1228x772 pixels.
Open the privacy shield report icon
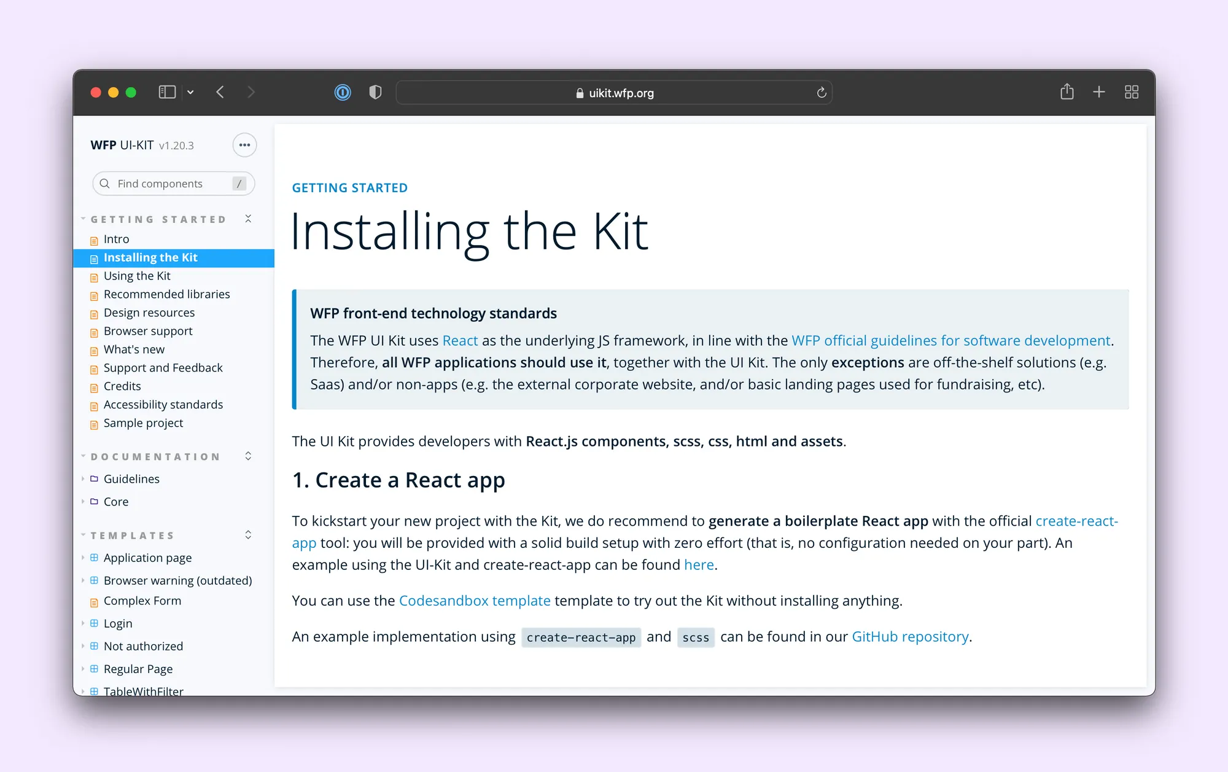[375, 93]
